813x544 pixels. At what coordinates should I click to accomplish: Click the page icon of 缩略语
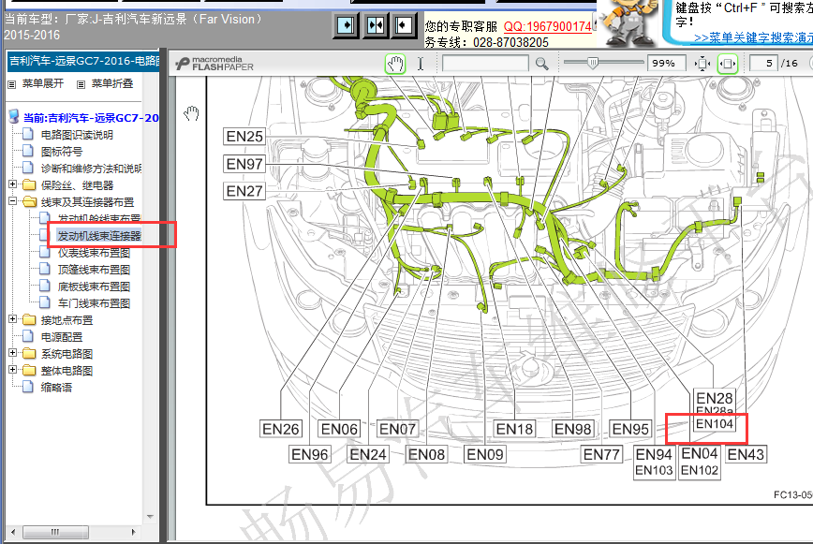click(28, 387)
